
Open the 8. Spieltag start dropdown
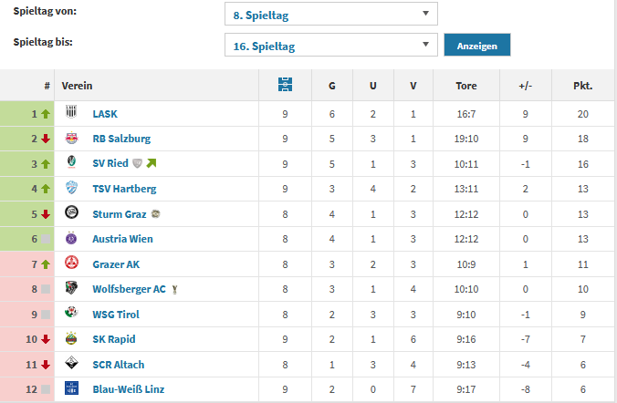pos(330,14)
